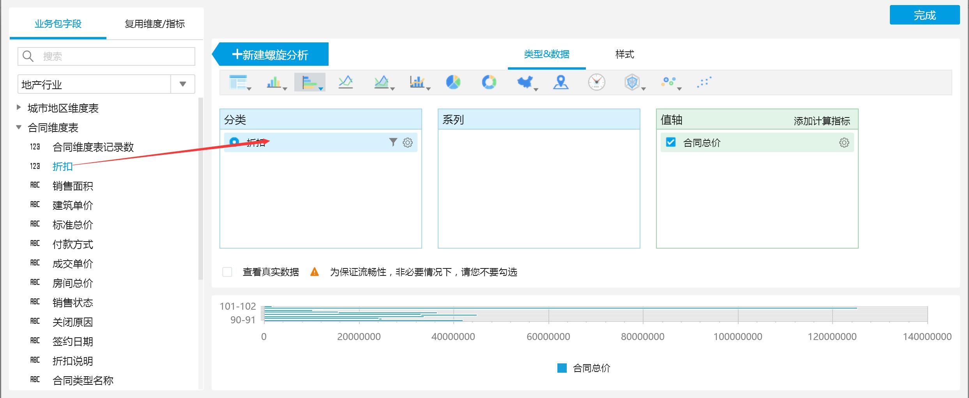This screenshot has width=969, height=398.
Task: Open the 地产行业 business package dropdown
Action: point(182,84)
